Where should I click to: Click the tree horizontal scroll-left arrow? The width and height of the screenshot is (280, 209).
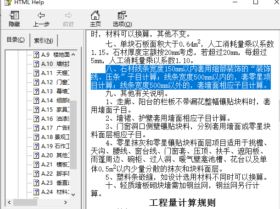pyautogui.click(x=9, y=202)
